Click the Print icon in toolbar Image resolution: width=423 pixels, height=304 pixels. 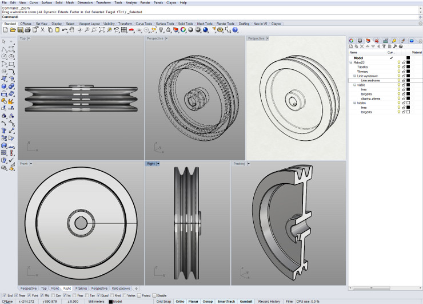[27, 30]
